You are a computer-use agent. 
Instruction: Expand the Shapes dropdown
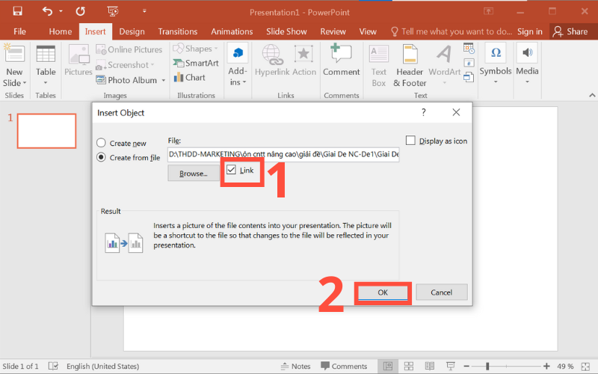(218, 49)
